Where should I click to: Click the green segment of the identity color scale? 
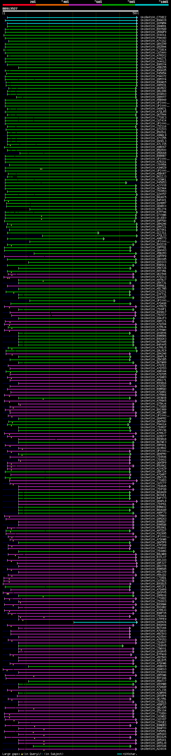coord(119,5)
